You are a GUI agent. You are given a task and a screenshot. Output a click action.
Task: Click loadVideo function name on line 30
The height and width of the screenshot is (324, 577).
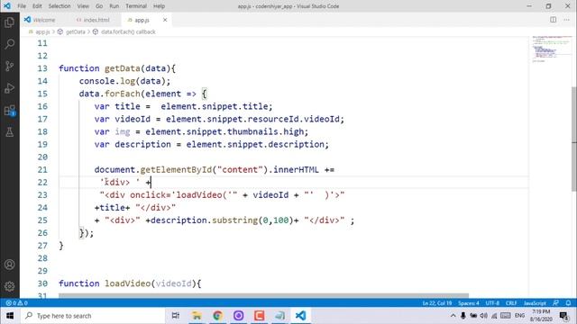tap(127, 283)
